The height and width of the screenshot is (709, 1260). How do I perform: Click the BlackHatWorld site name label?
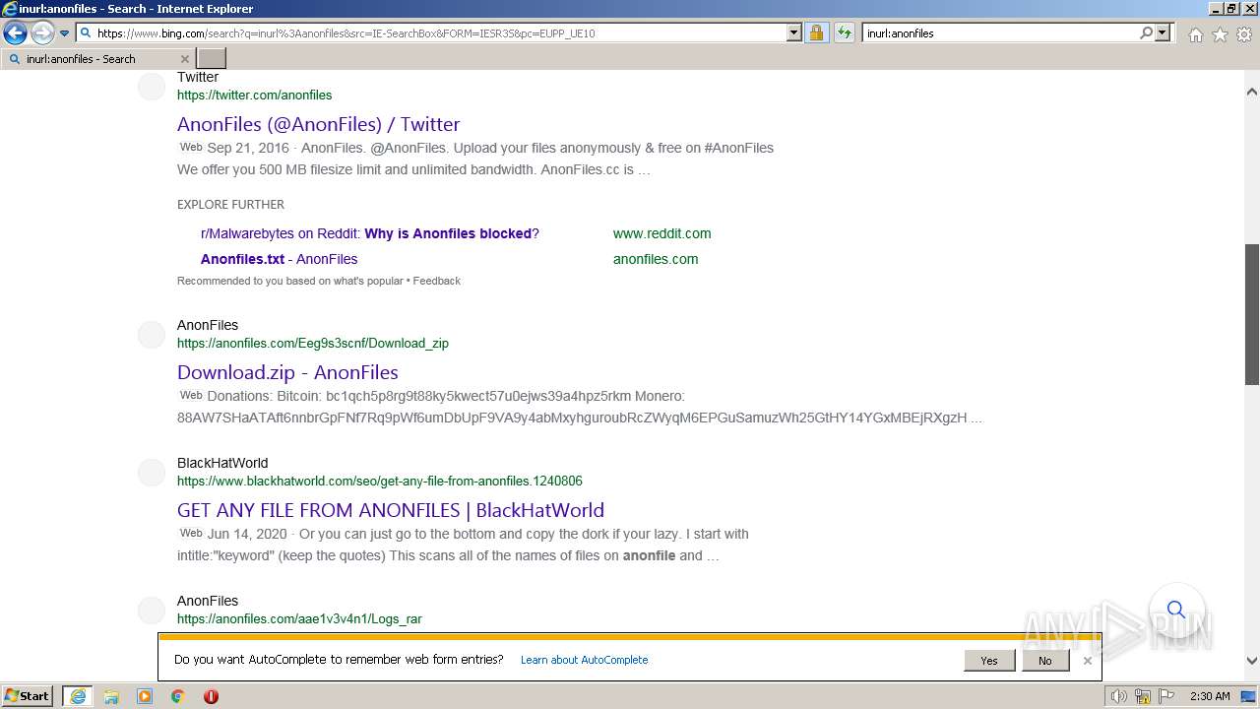(222, 463)
